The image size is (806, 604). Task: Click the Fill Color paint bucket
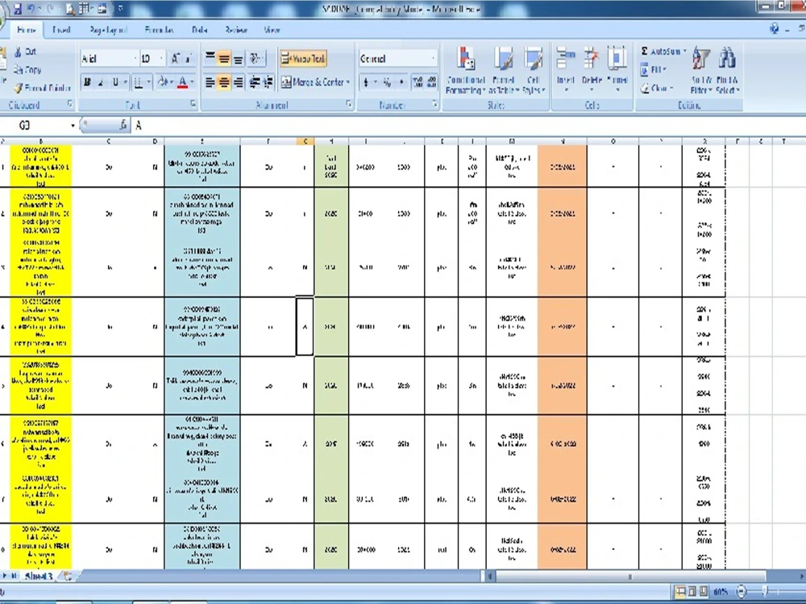pos(163,82)
